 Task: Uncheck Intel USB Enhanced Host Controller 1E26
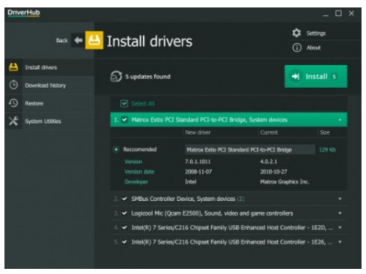(x=124, y=242)
